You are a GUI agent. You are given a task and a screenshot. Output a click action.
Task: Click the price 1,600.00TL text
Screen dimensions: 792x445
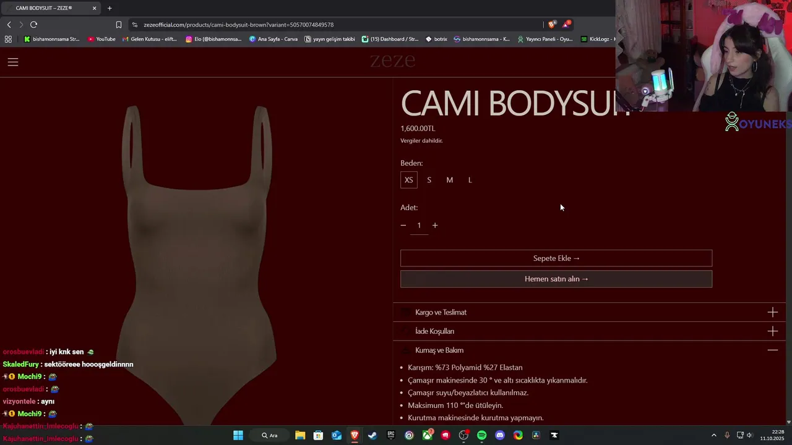tap(418, 129)
